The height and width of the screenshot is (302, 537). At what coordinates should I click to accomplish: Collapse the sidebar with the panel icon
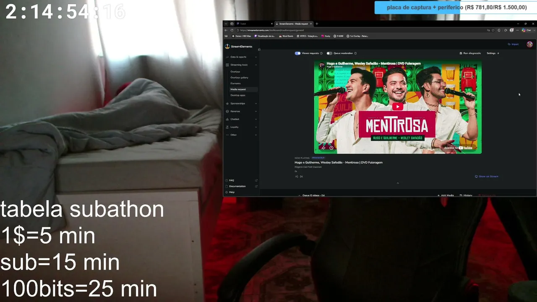(259, 50)
